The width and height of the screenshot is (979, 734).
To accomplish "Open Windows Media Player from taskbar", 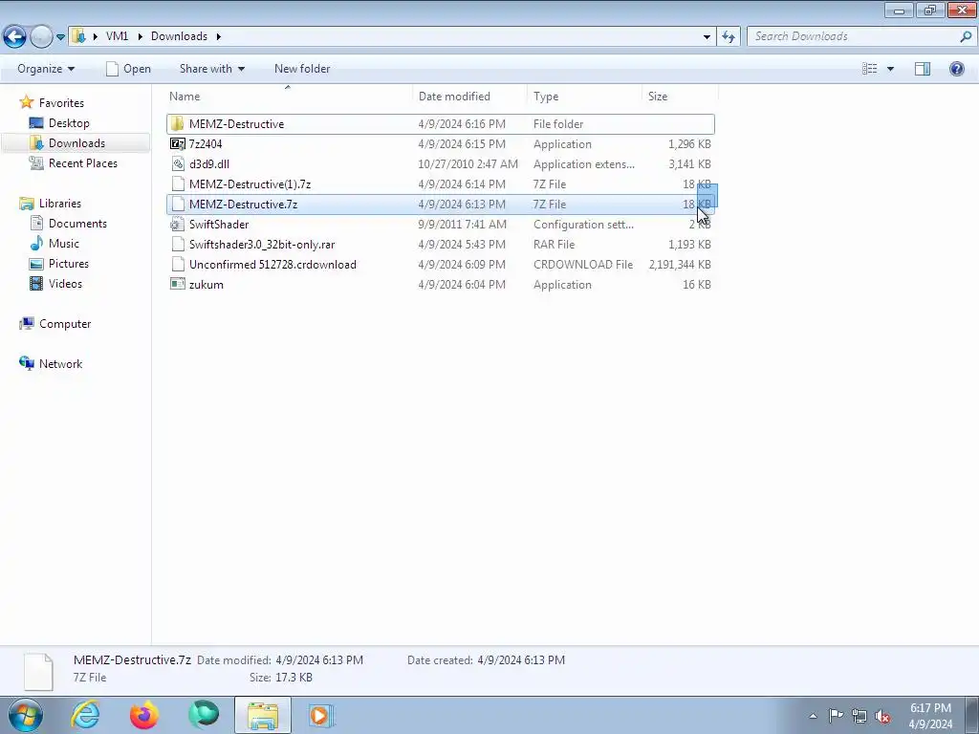I will click(x=321, y=715).
